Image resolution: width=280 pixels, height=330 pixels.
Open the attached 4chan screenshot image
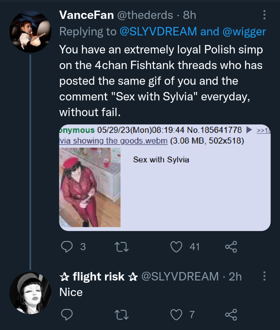[165, 178]
